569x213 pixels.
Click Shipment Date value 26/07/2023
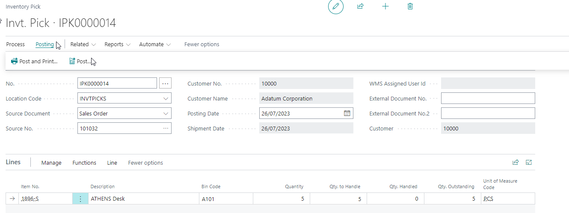coord(306,128)
